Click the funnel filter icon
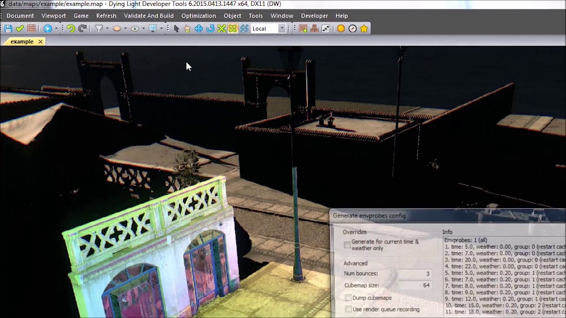 99,29
